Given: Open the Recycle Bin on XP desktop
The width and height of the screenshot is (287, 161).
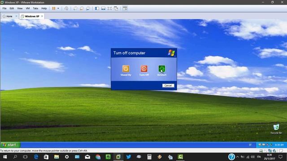Looking at the screenshot, I should pyautogui.click(x=276, y=129).
